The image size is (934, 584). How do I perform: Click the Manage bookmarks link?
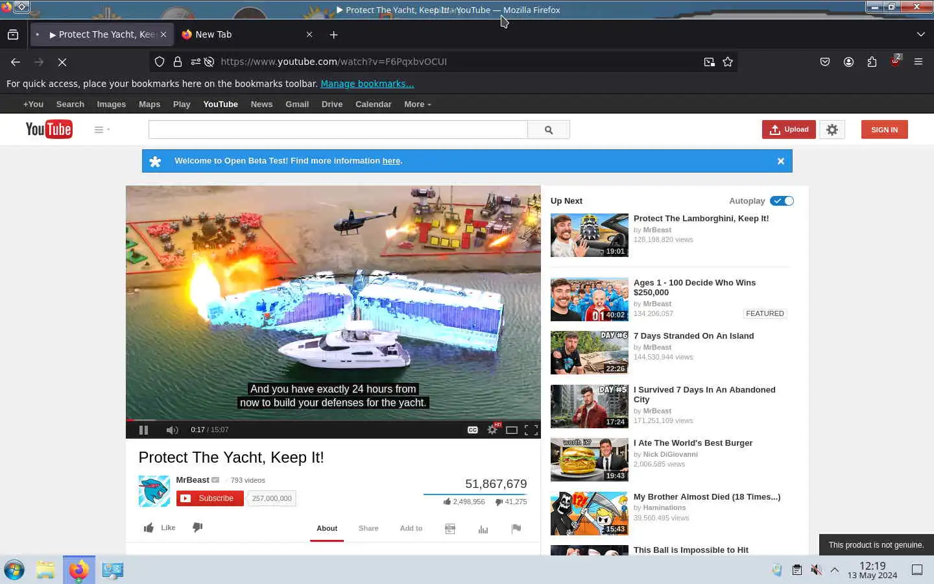pos(367,84)
